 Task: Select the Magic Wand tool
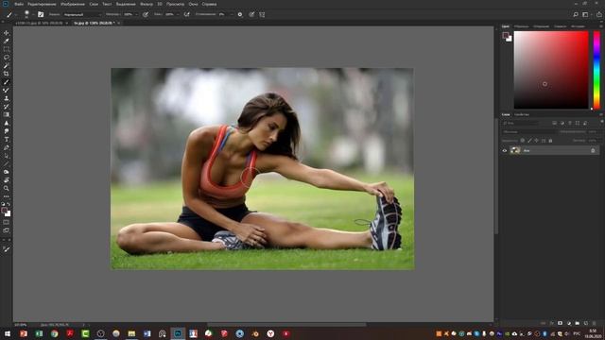tap(7, 65)
